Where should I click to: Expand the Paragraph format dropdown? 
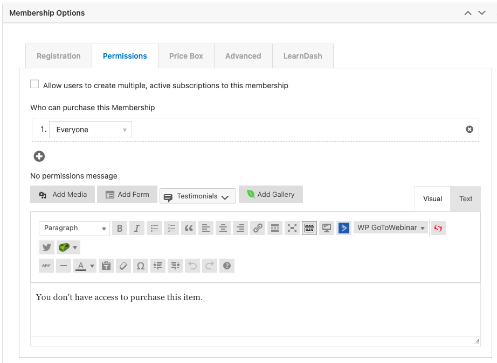click(x=74, y=229)
